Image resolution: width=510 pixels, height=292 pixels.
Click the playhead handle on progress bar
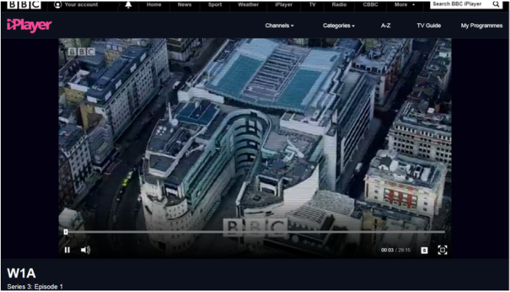point(66,231)
